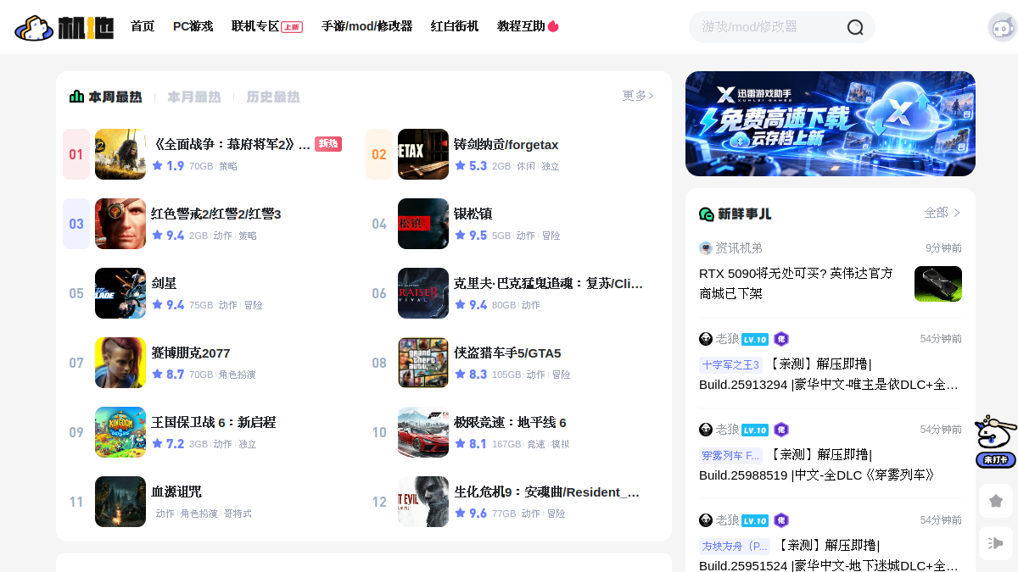Screen dimensions: 1018x572
Task: Open 极限竞速 地平线 6 cover
Action: tap(423, 432)
